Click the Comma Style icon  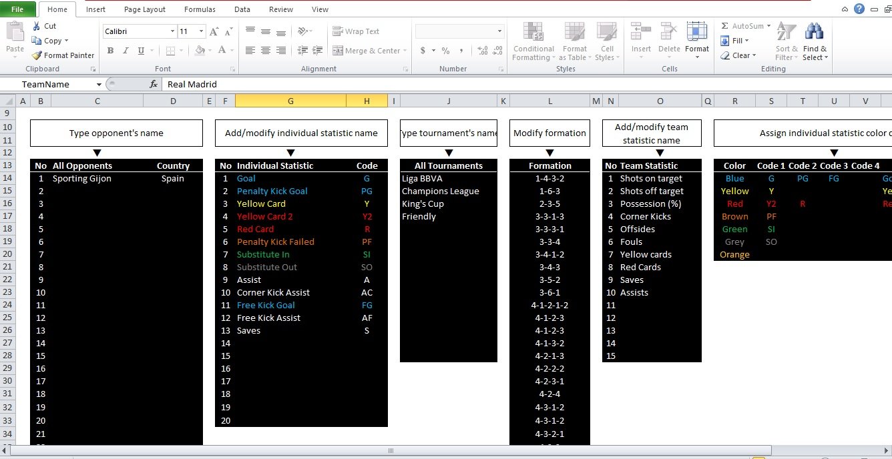(x=462, y=51)
